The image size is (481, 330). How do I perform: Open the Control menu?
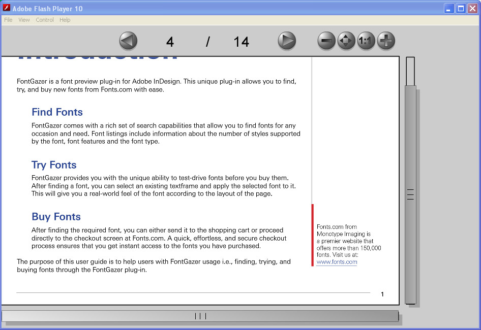(44, 20)
